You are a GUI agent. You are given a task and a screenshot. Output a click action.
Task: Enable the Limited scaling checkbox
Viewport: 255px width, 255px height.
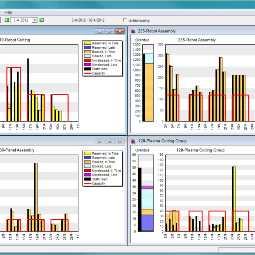125,20
